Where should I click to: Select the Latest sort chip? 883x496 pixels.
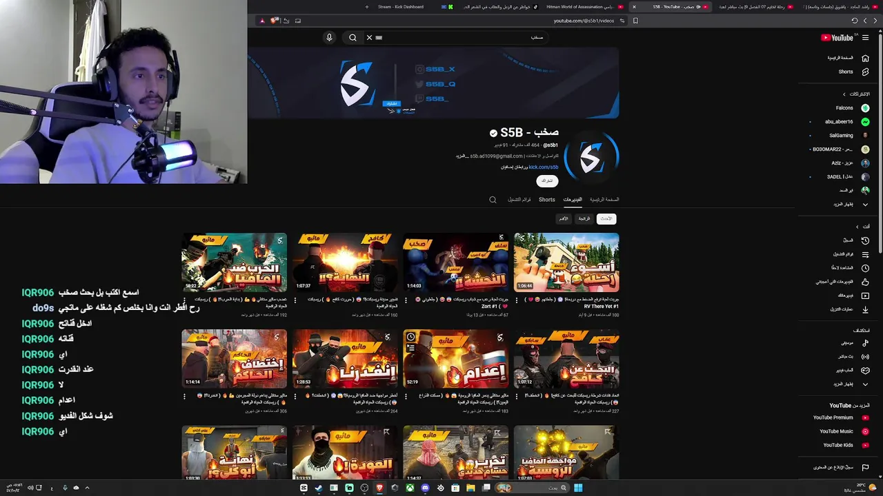606,219
